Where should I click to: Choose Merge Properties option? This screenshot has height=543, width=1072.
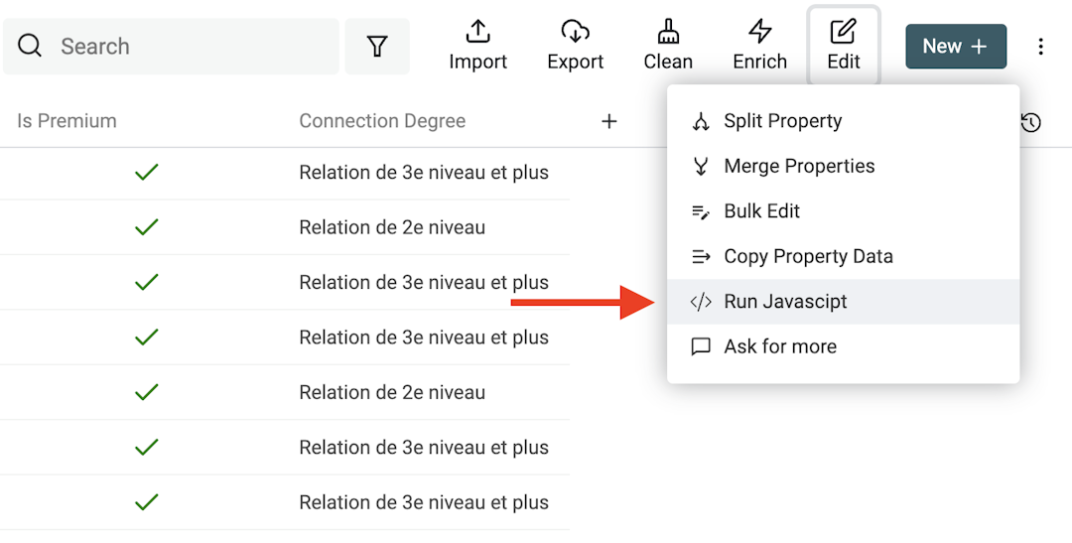coord(799,166)
